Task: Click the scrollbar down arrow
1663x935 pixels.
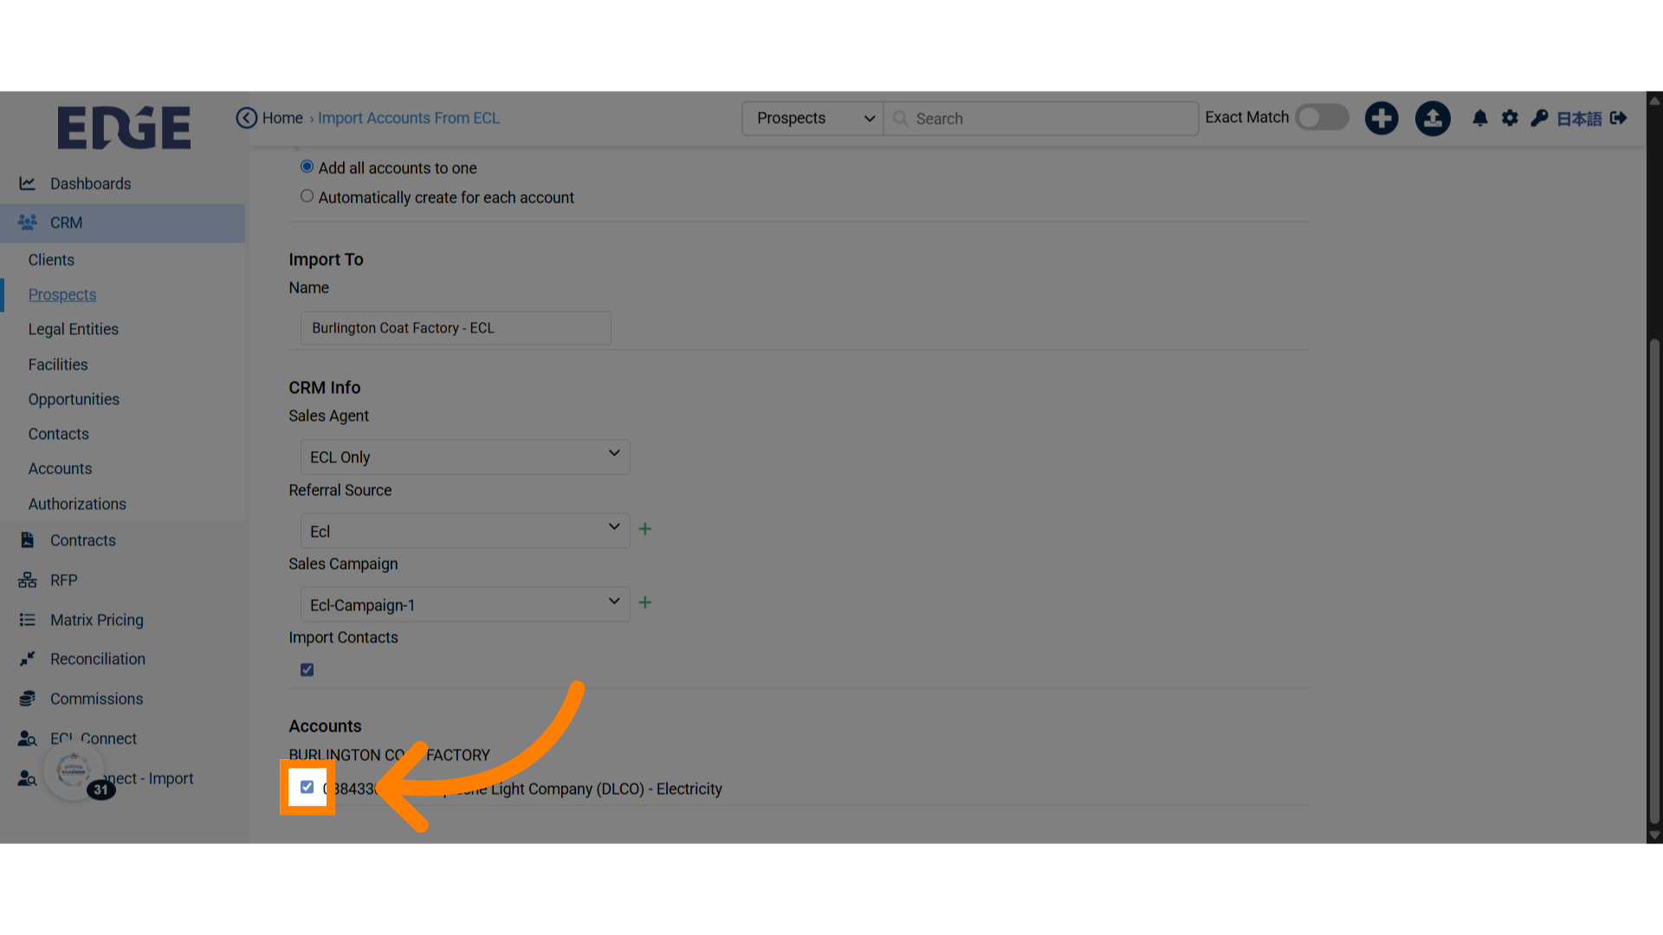Action: [1654, 835]
